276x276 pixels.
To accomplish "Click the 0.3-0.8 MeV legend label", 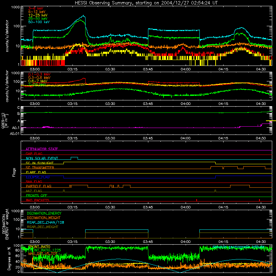I will [x=39, y=78].
